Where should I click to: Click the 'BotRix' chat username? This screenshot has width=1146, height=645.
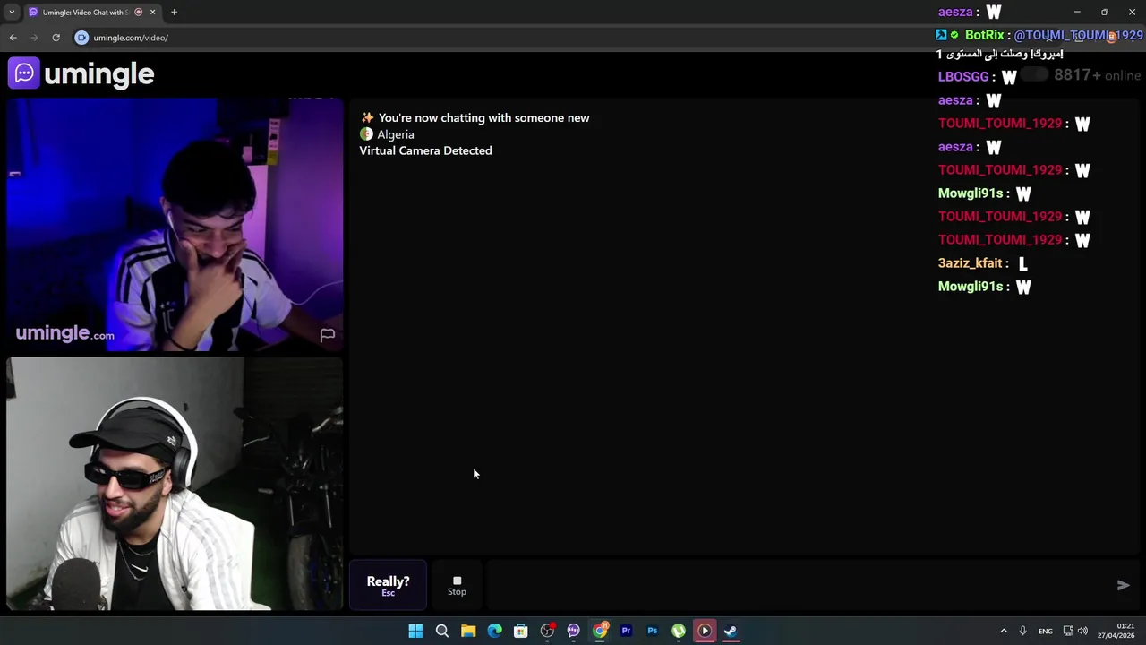coord(984,35)
